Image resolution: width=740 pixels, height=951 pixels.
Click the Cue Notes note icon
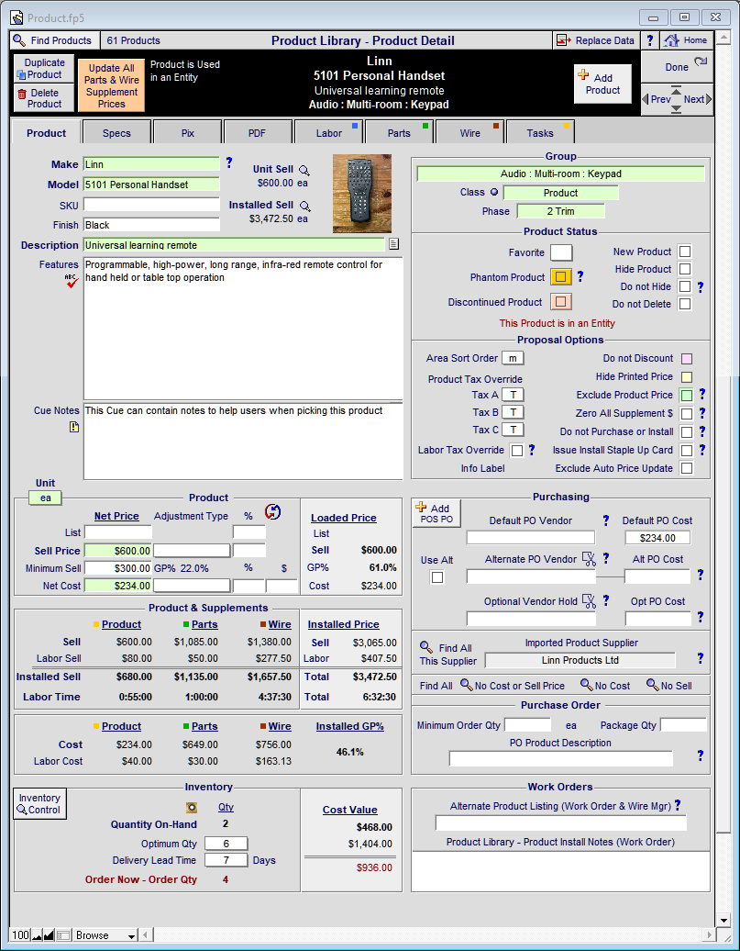pos(74,427)
